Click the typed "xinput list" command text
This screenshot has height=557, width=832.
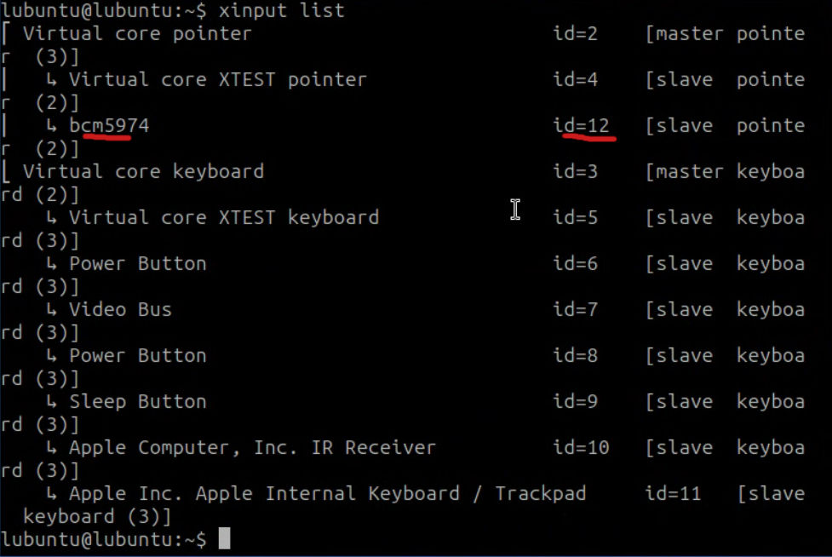282,11
